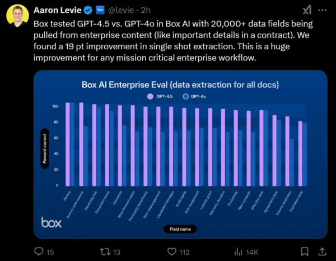Click the Percent correct axis label
336x261 pixels.
click(44, 150)
